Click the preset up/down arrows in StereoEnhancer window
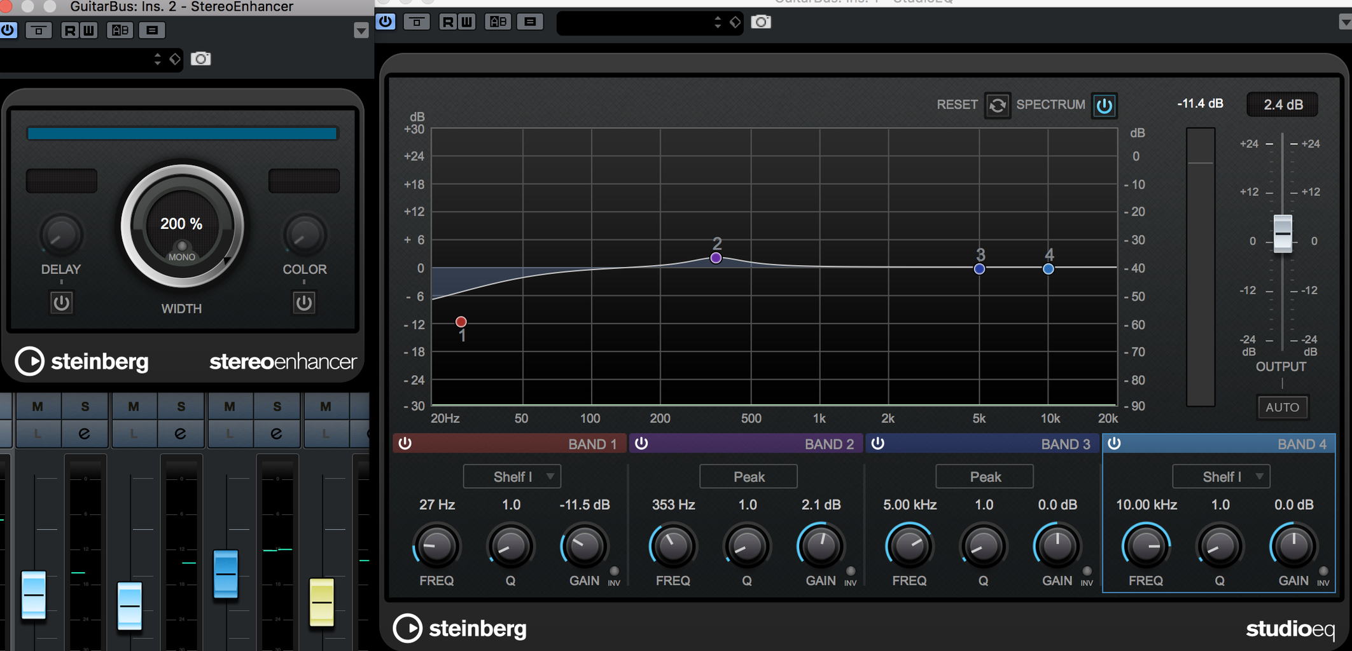The image size is (1352, 651). [158, 59]
